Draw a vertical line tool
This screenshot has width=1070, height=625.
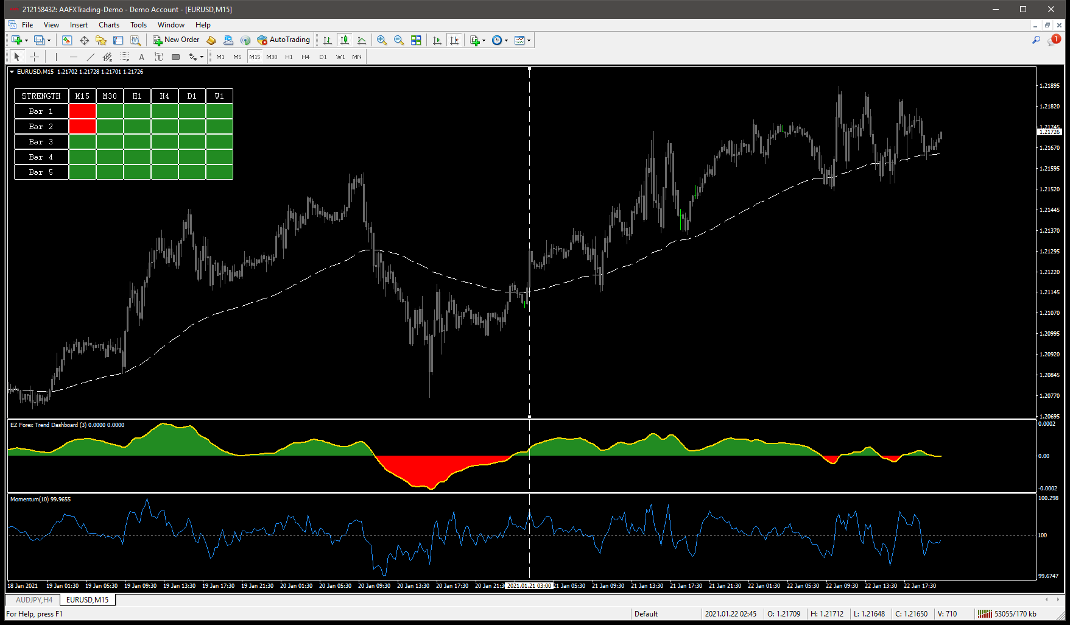click(56, 57)
